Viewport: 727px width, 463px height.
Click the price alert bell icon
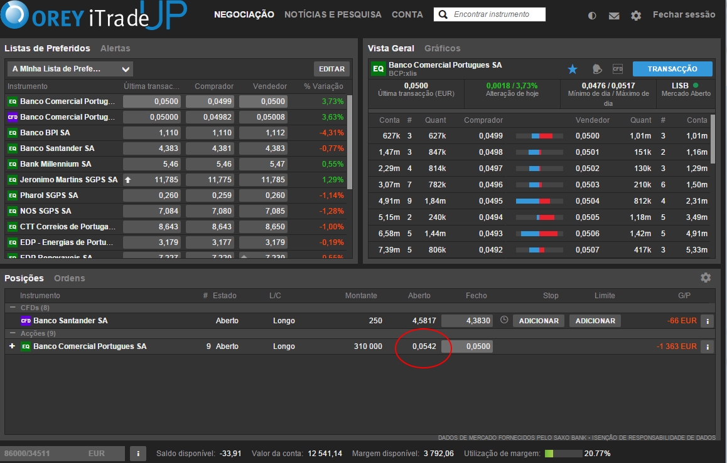coord(596,69)
